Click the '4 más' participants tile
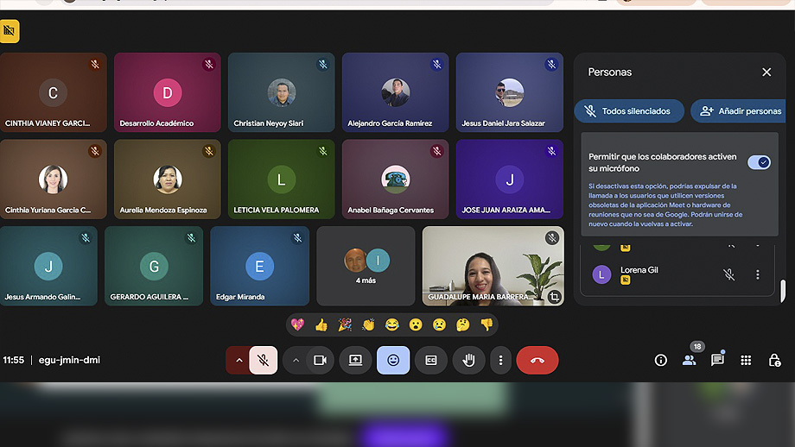The width and height of the screenshot is (795, 447). [x=366, y=266]
